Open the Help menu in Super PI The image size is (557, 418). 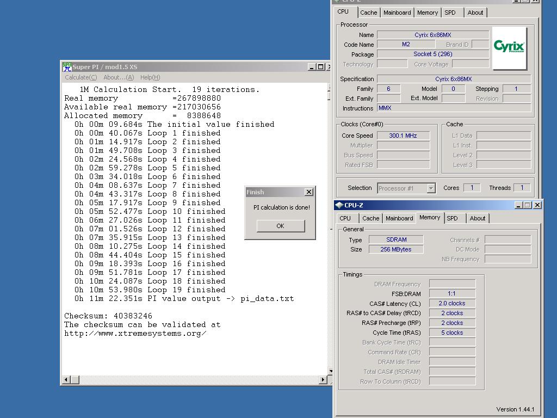(150, 77)
